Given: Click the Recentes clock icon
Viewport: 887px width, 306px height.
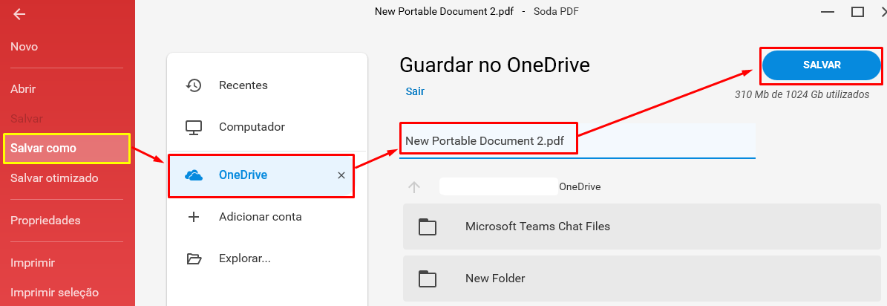Looking at the screenshot, I should point(194,85).
